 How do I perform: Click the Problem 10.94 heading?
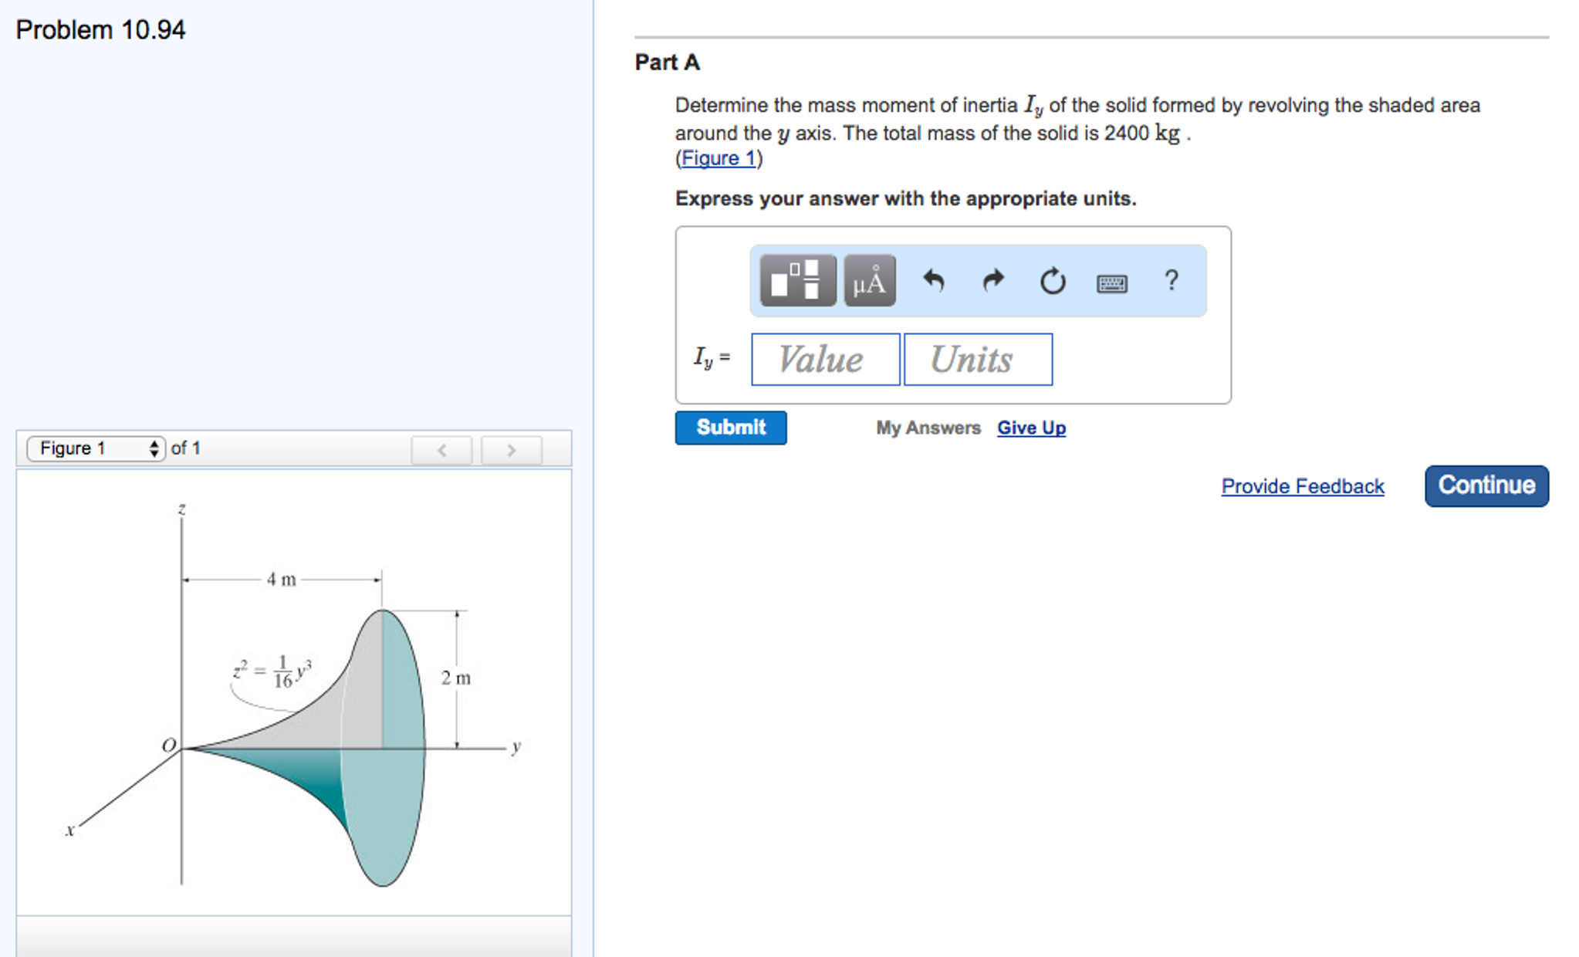pyautogui.click(x=100, y=30)
